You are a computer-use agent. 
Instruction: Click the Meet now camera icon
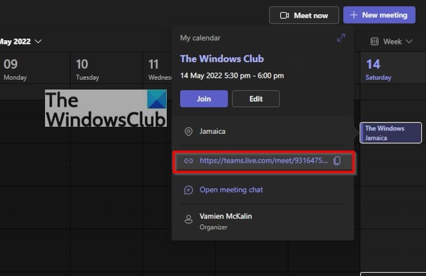click(x=284, y=15)
